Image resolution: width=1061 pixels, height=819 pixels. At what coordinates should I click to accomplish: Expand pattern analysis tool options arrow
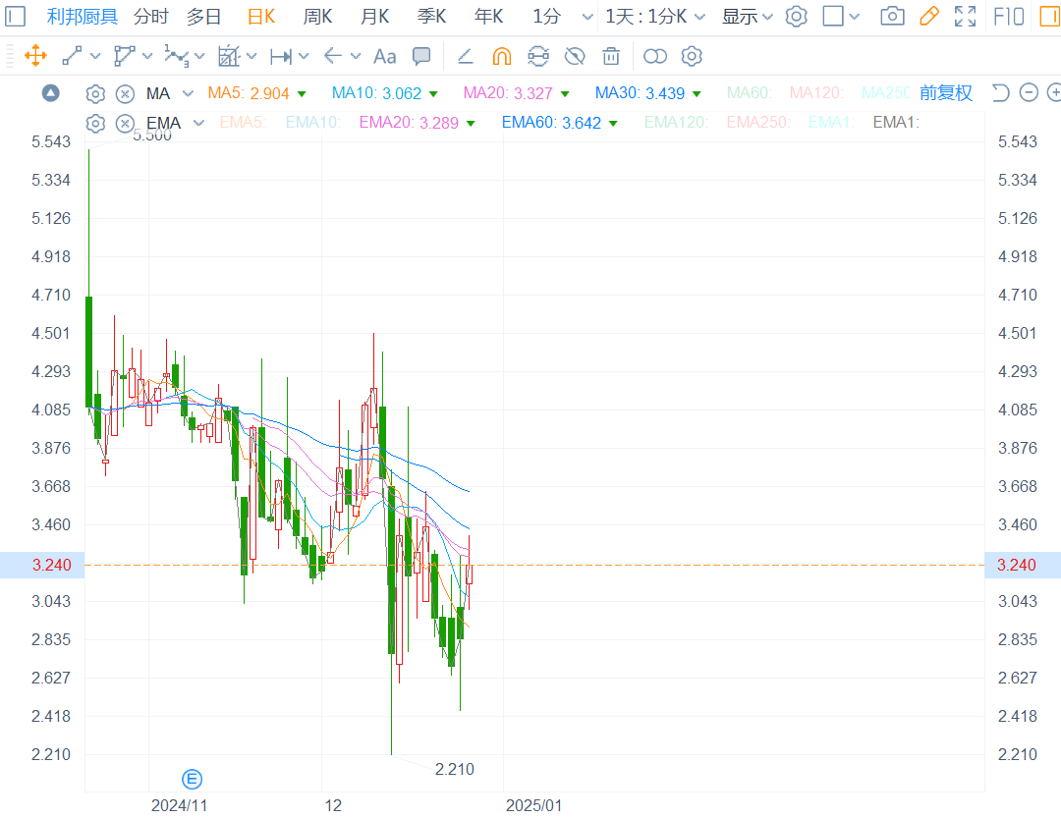[x=251, y=56]
